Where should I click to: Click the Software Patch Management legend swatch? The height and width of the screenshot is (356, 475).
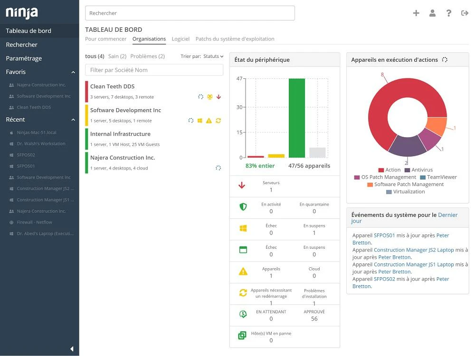click(x=370, y=184)
